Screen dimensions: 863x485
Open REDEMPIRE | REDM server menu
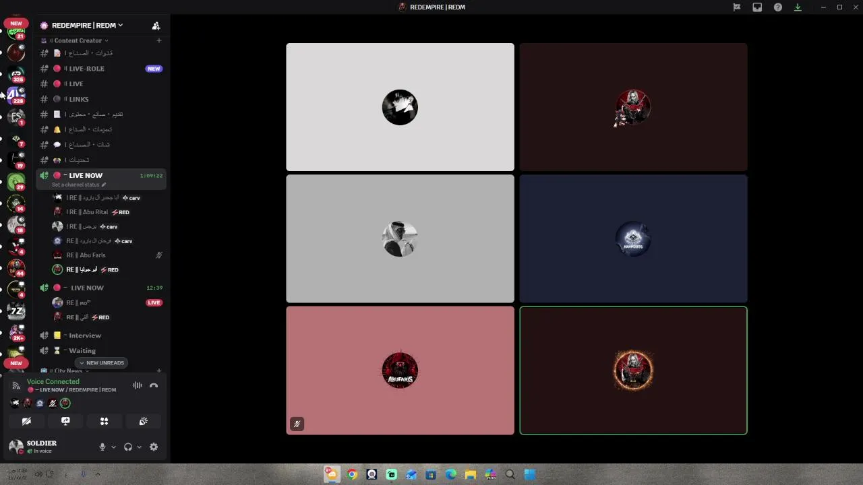point(88,26)
